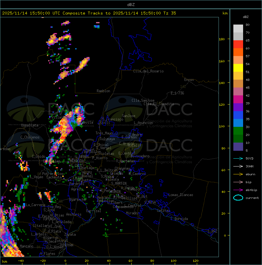Select the red swatch between 65 and 60
Image resolution: width=262 pixels, height=265 pixels.
pos(238,44)
